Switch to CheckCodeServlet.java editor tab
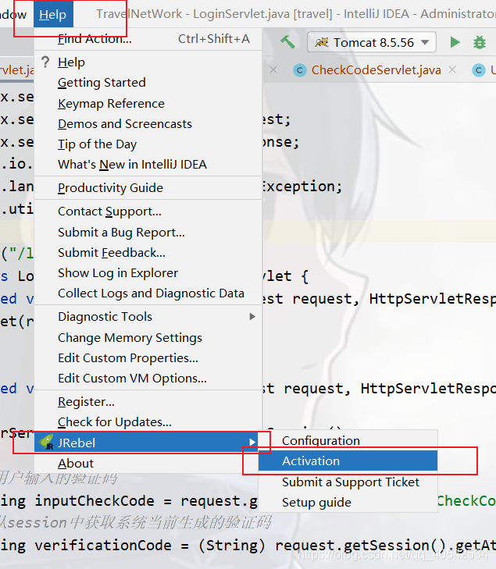496x569 pixels. (x=376, y=70)
